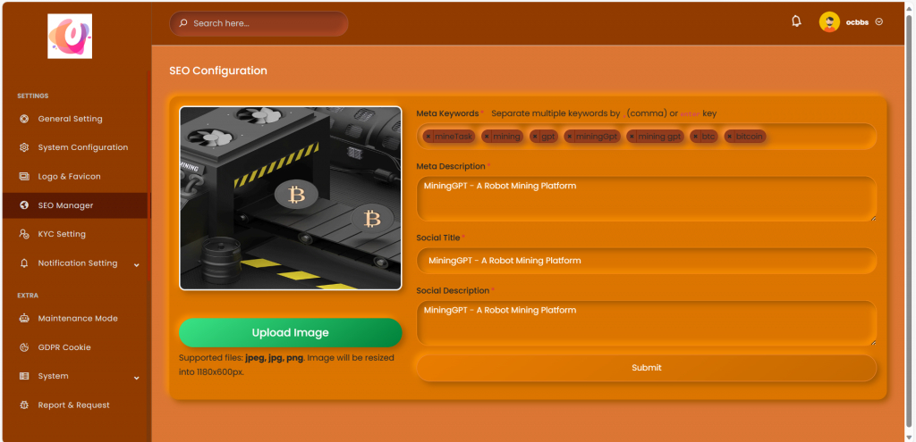Click the notification bell icon
The image size is (916, 442).
point(796,21)
